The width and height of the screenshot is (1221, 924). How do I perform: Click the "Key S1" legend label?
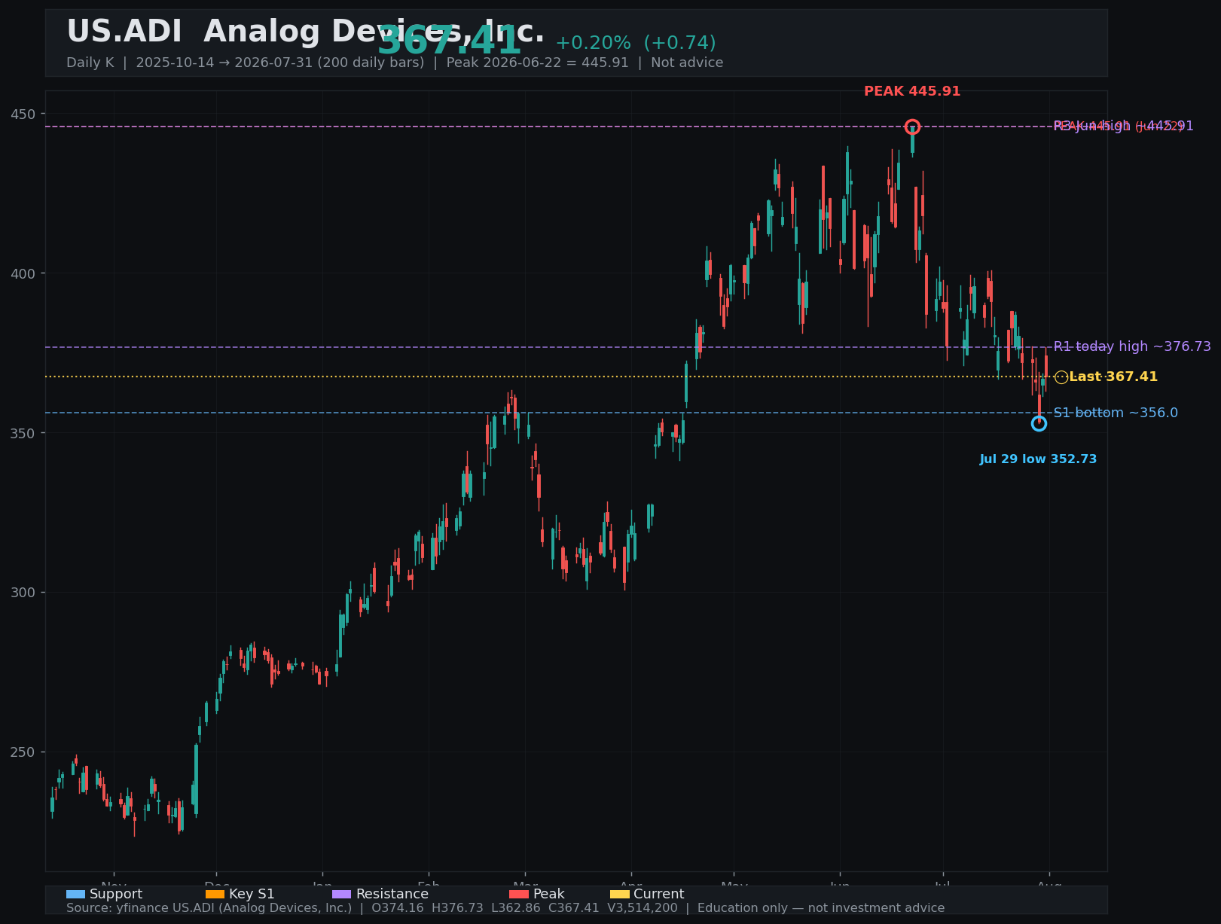[x=252, y=894]
